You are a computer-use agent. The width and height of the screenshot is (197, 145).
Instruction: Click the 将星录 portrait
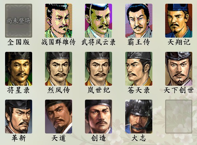pos(19,69)
